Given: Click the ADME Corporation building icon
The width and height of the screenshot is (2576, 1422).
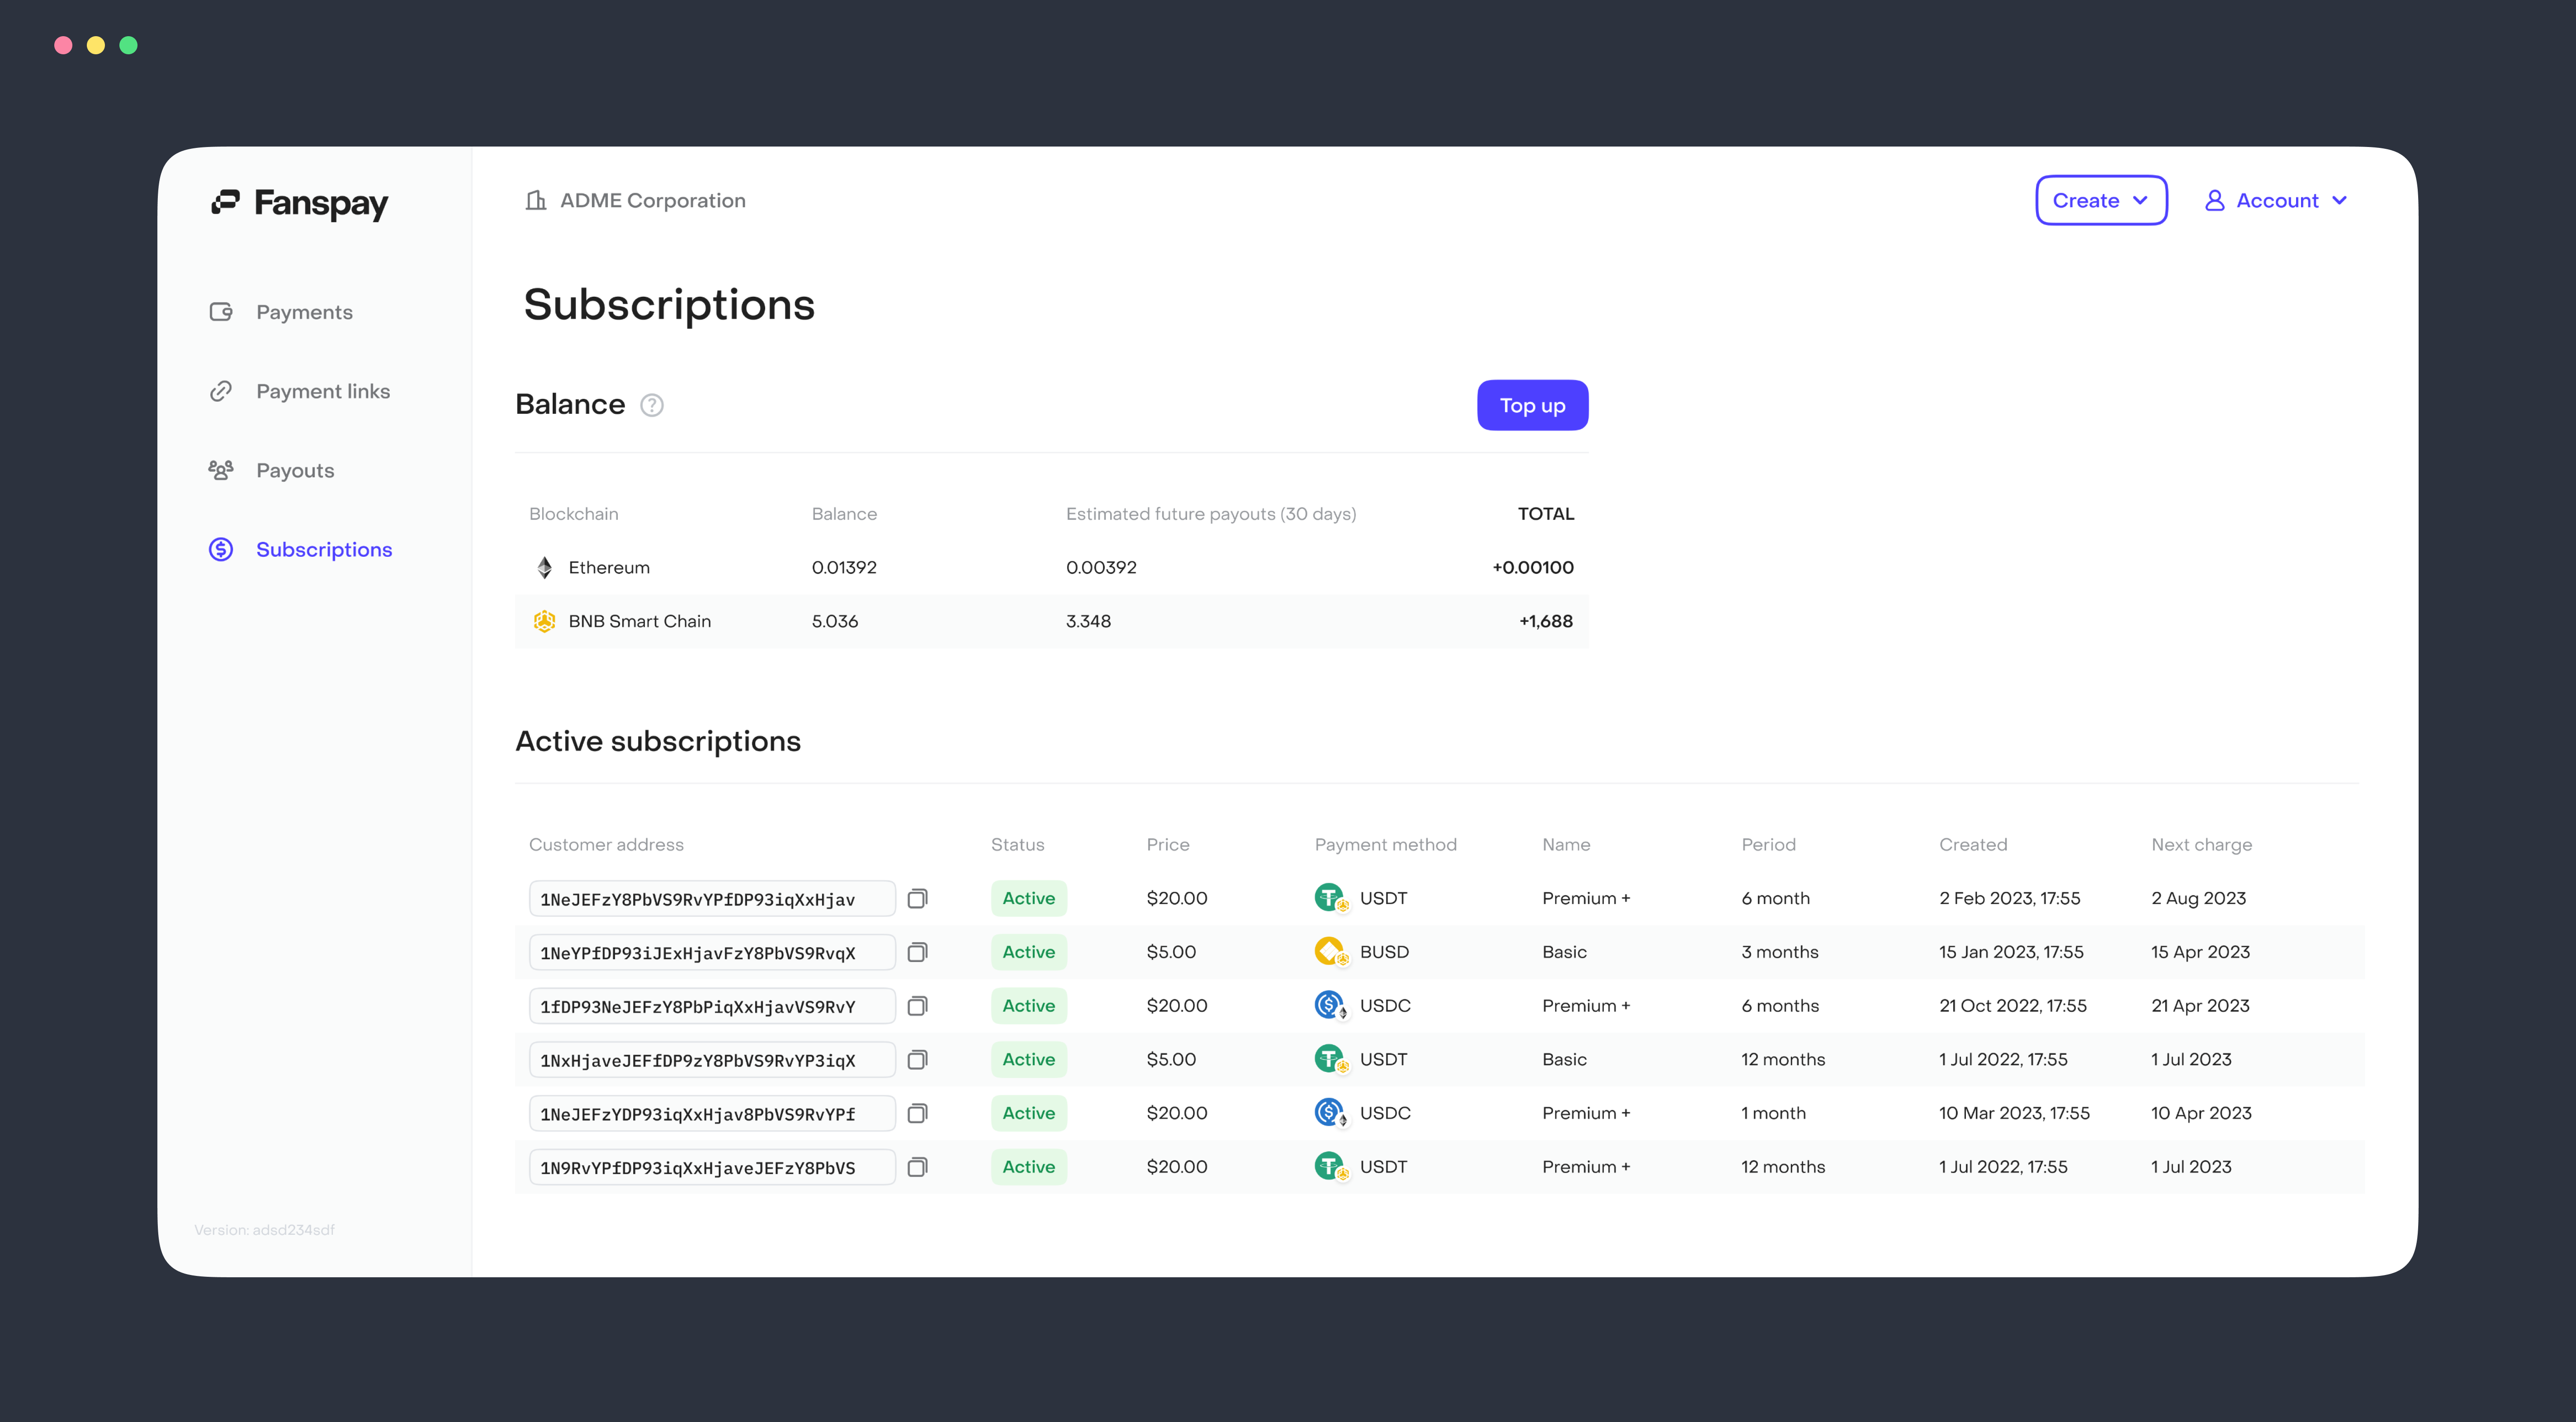Looking at the screenshot, I should click(x=536, y=201).
